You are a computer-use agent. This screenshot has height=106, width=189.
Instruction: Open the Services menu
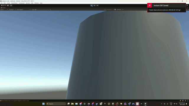[x=28, y=3]
